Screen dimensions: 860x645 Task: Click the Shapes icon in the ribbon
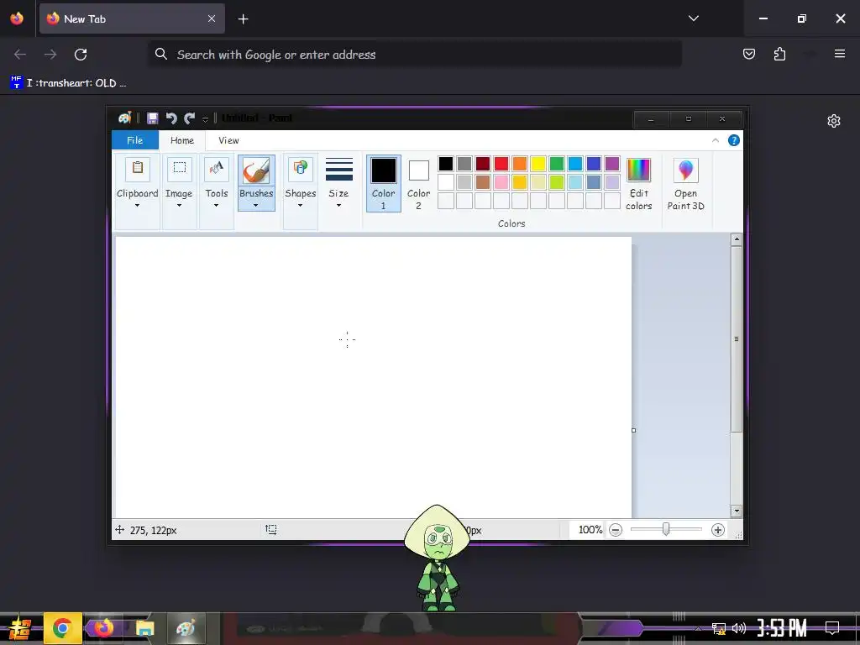[301, 168]
